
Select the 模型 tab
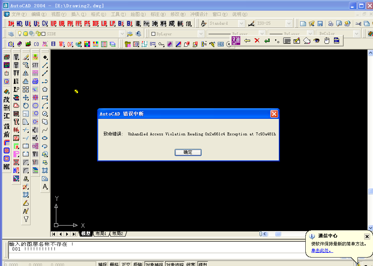[86, 234]
